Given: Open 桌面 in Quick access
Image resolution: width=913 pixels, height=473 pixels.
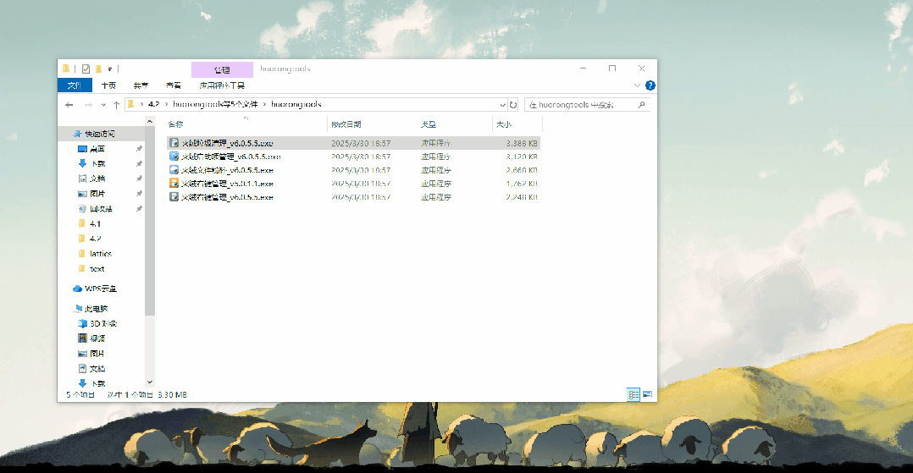Looking at the screenshot, I should tap(97, 149).
